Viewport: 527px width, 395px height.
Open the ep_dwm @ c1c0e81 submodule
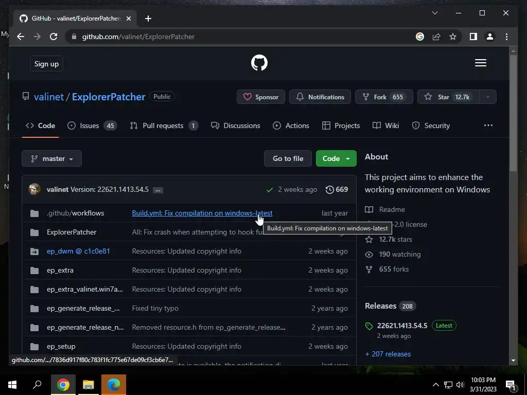click(x=78, y=251)
